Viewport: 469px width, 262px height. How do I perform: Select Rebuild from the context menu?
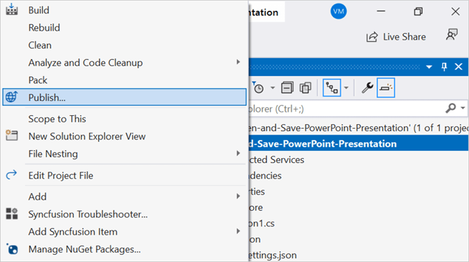pos(44,27)
